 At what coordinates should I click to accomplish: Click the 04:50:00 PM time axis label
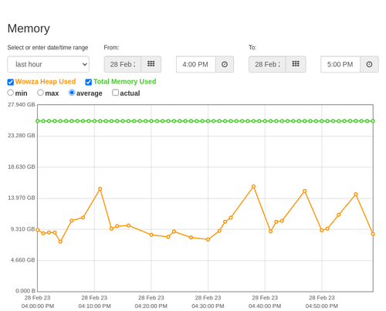(x=322, y=306)
